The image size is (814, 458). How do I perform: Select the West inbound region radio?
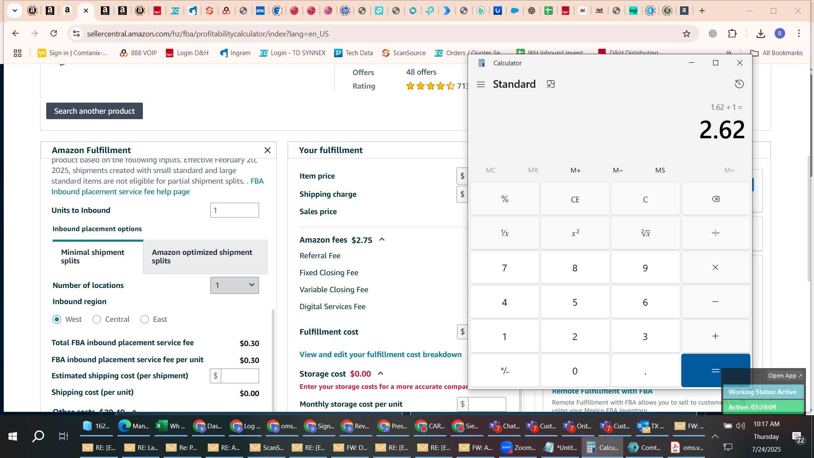(57, 319)
